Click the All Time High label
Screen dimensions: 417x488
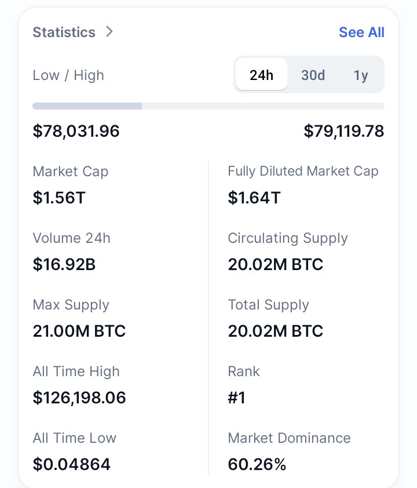pyautogui.click(x=76, y=372)
